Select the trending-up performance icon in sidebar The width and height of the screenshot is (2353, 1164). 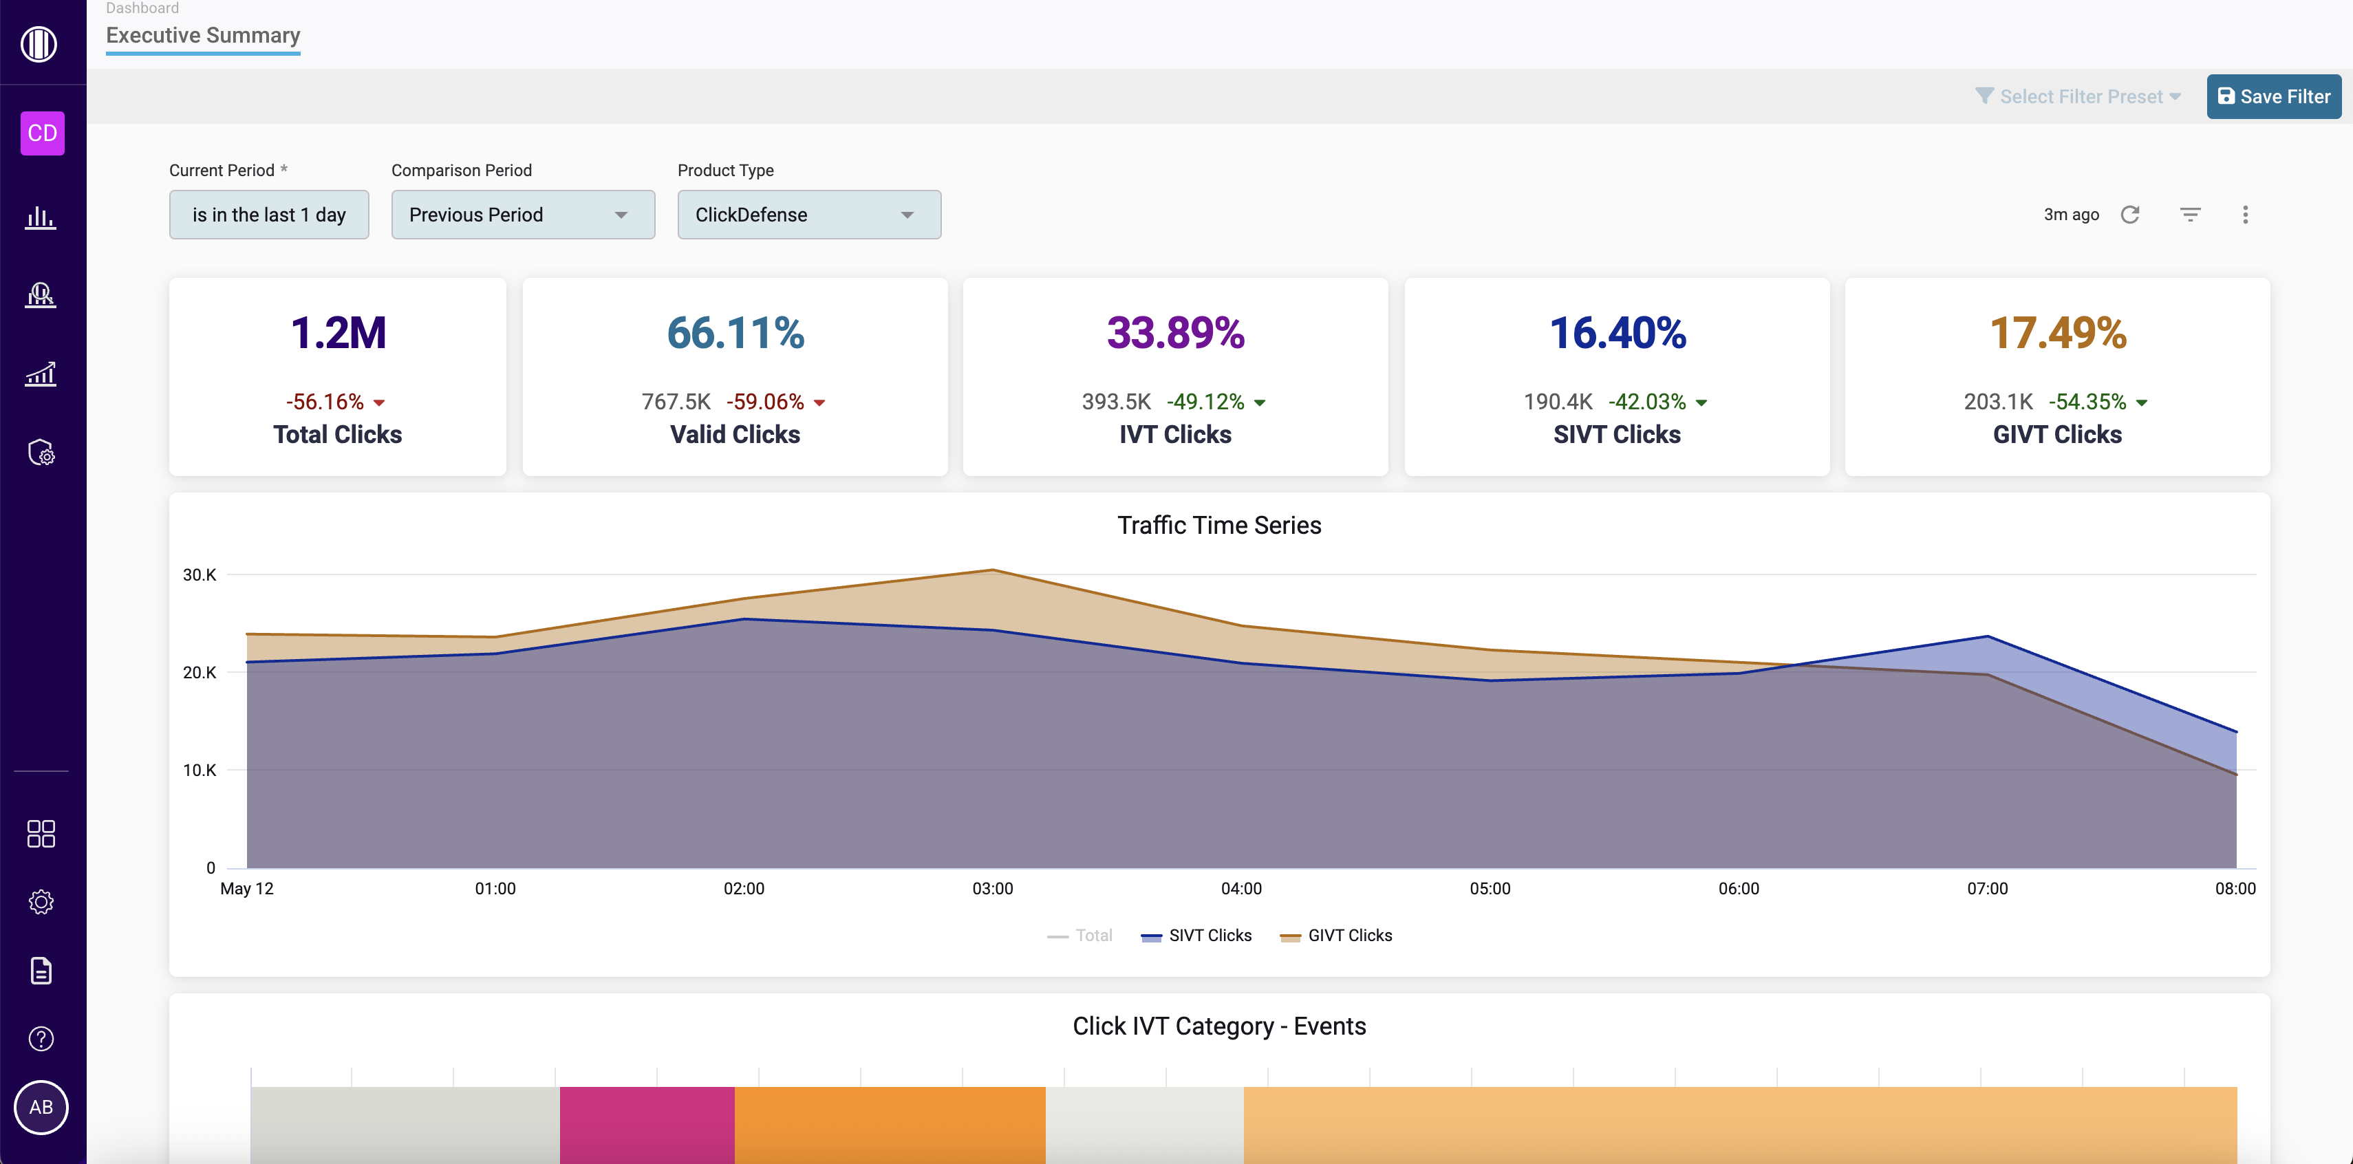tap(41, 374)
